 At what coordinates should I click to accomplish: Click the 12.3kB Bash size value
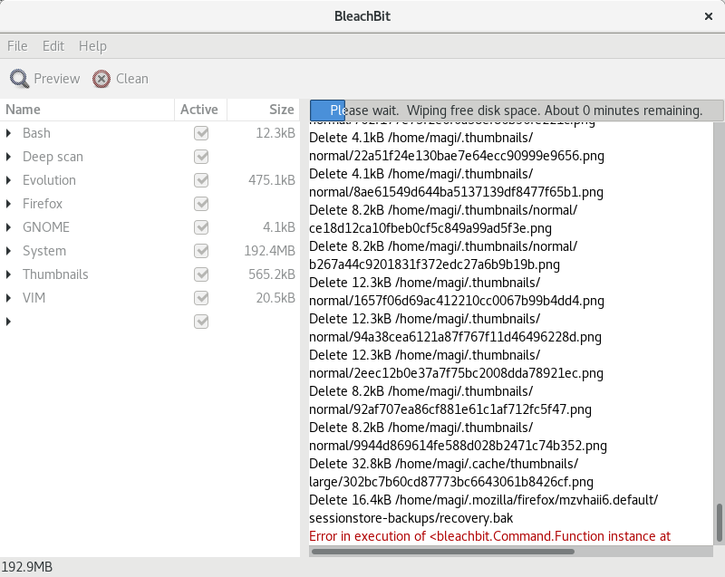pyautogui.click(x=275, y=133)
